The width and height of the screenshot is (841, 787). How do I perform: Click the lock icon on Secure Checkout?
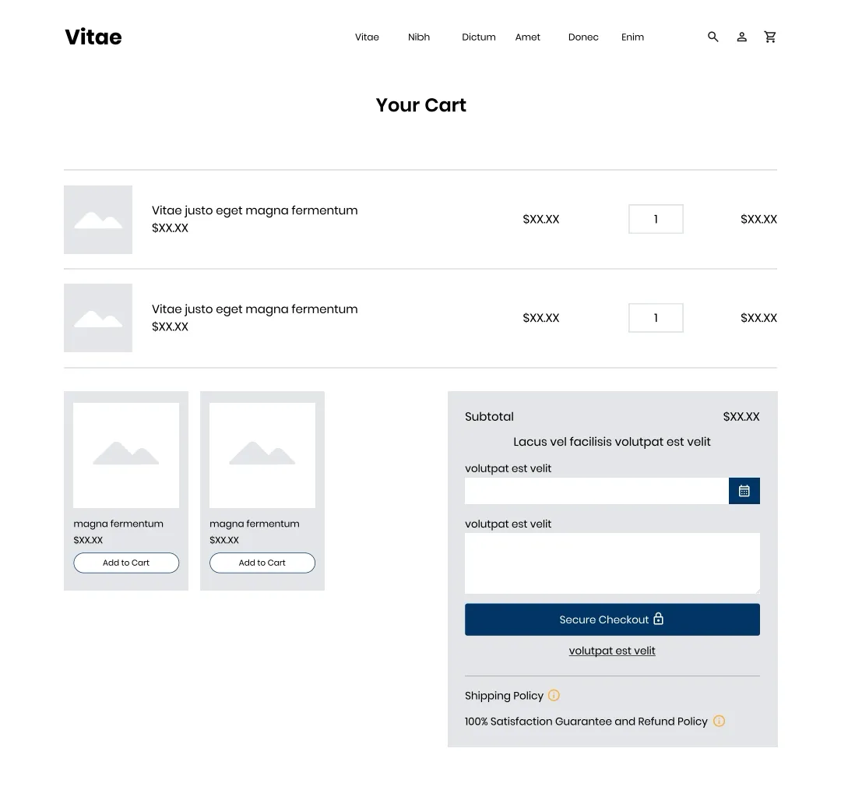click(659, 619)
